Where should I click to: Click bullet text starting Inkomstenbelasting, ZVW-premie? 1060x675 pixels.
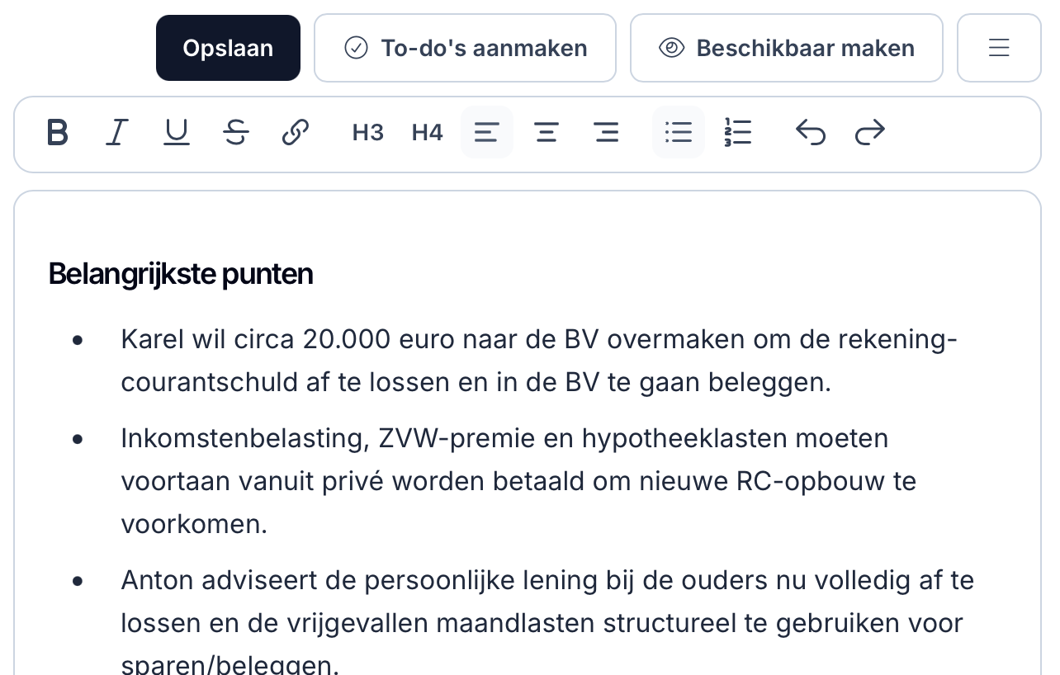tap(518, 481)
